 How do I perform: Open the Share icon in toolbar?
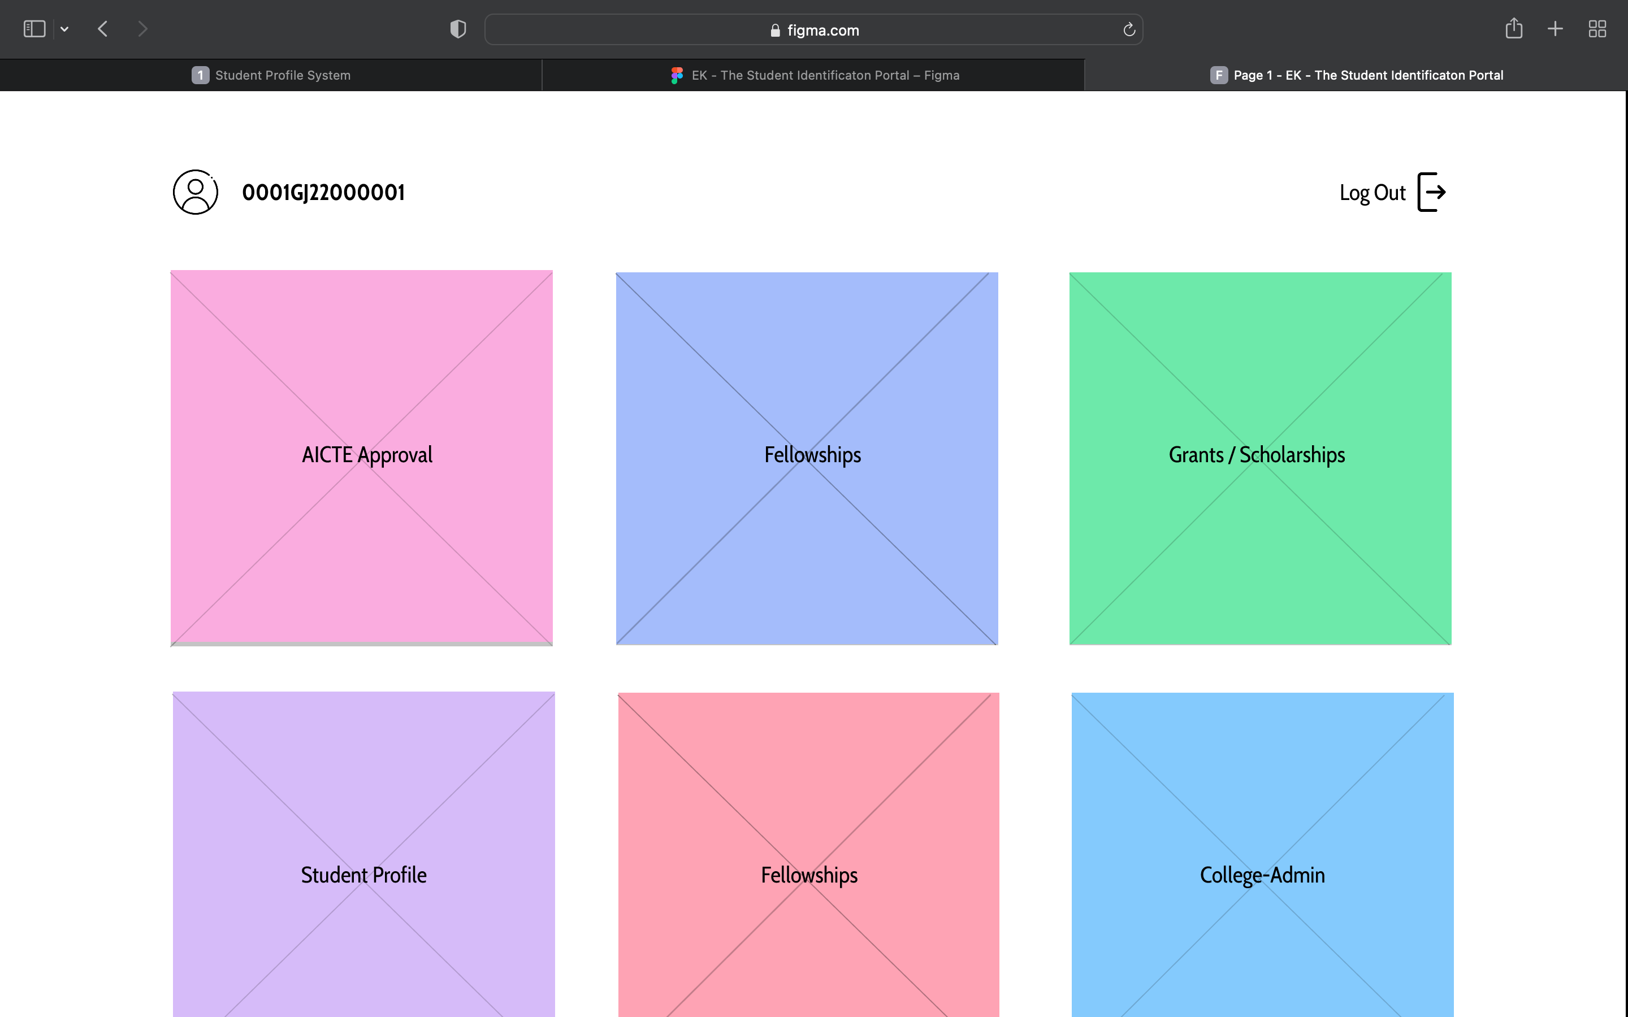[1514, 29]
